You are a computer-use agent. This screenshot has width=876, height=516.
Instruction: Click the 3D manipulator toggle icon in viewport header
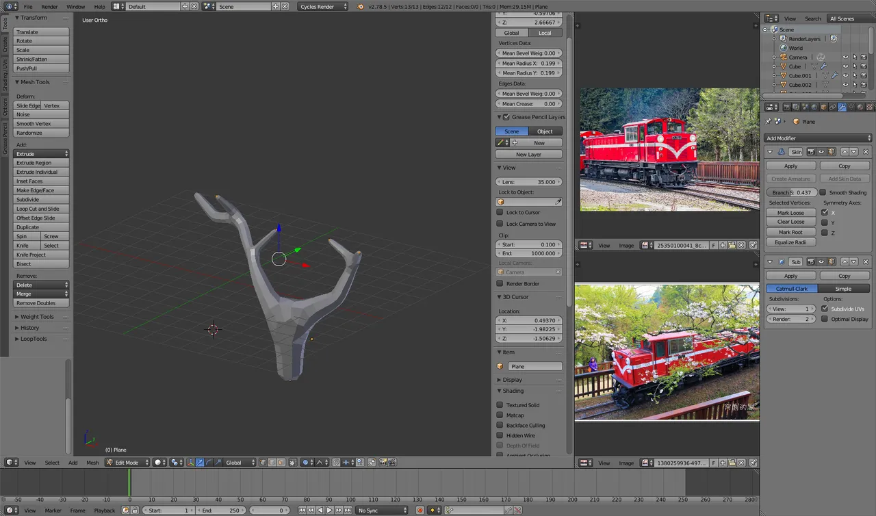[190, 463]
